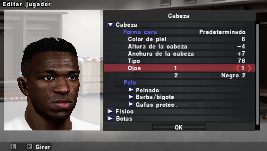
Task: Select the Color de piel row
Action: tap(180, 39)
